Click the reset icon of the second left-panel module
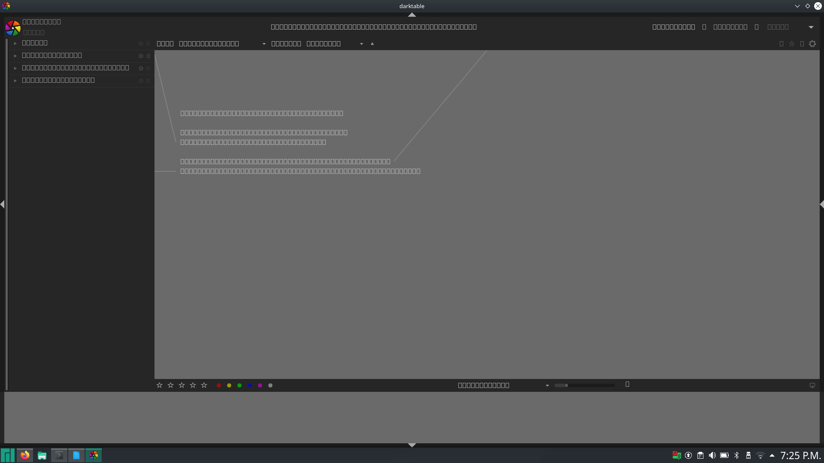The height and width of the screenshot is (463, 824). (x=141, y=56)
